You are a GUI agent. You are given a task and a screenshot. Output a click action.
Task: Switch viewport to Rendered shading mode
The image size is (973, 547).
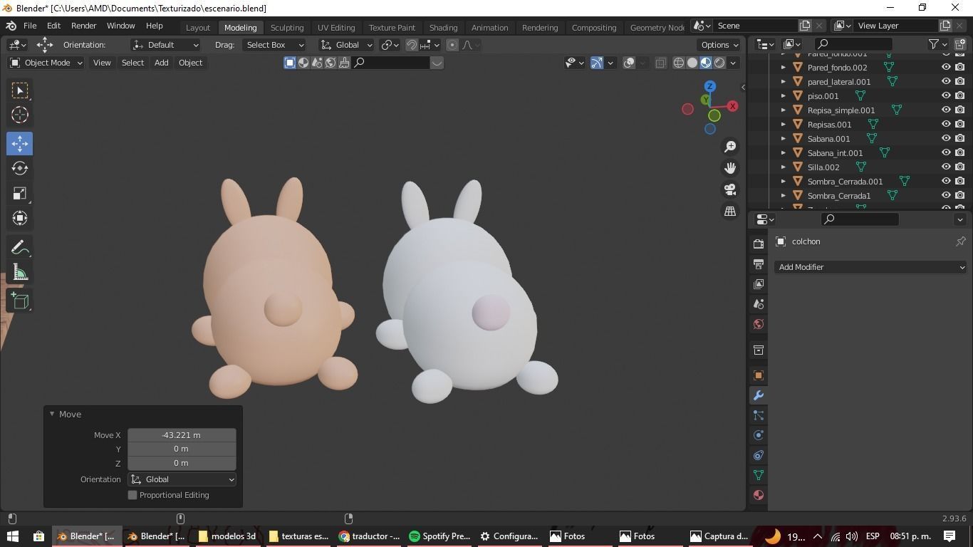(719, 63)
